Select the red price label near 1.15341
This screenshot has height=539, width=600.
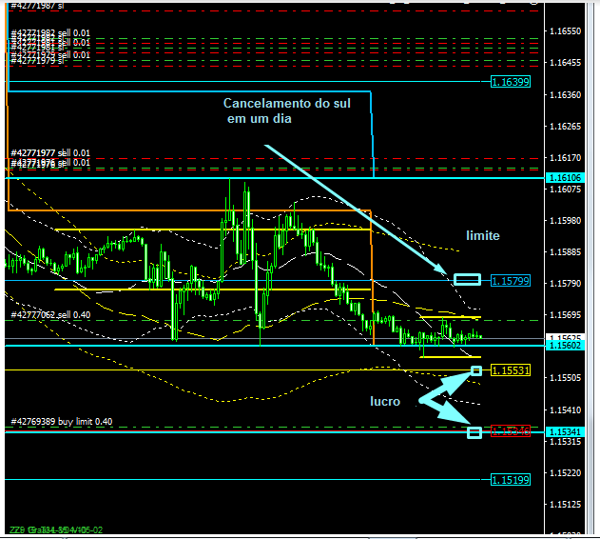(x=510, y=431)
